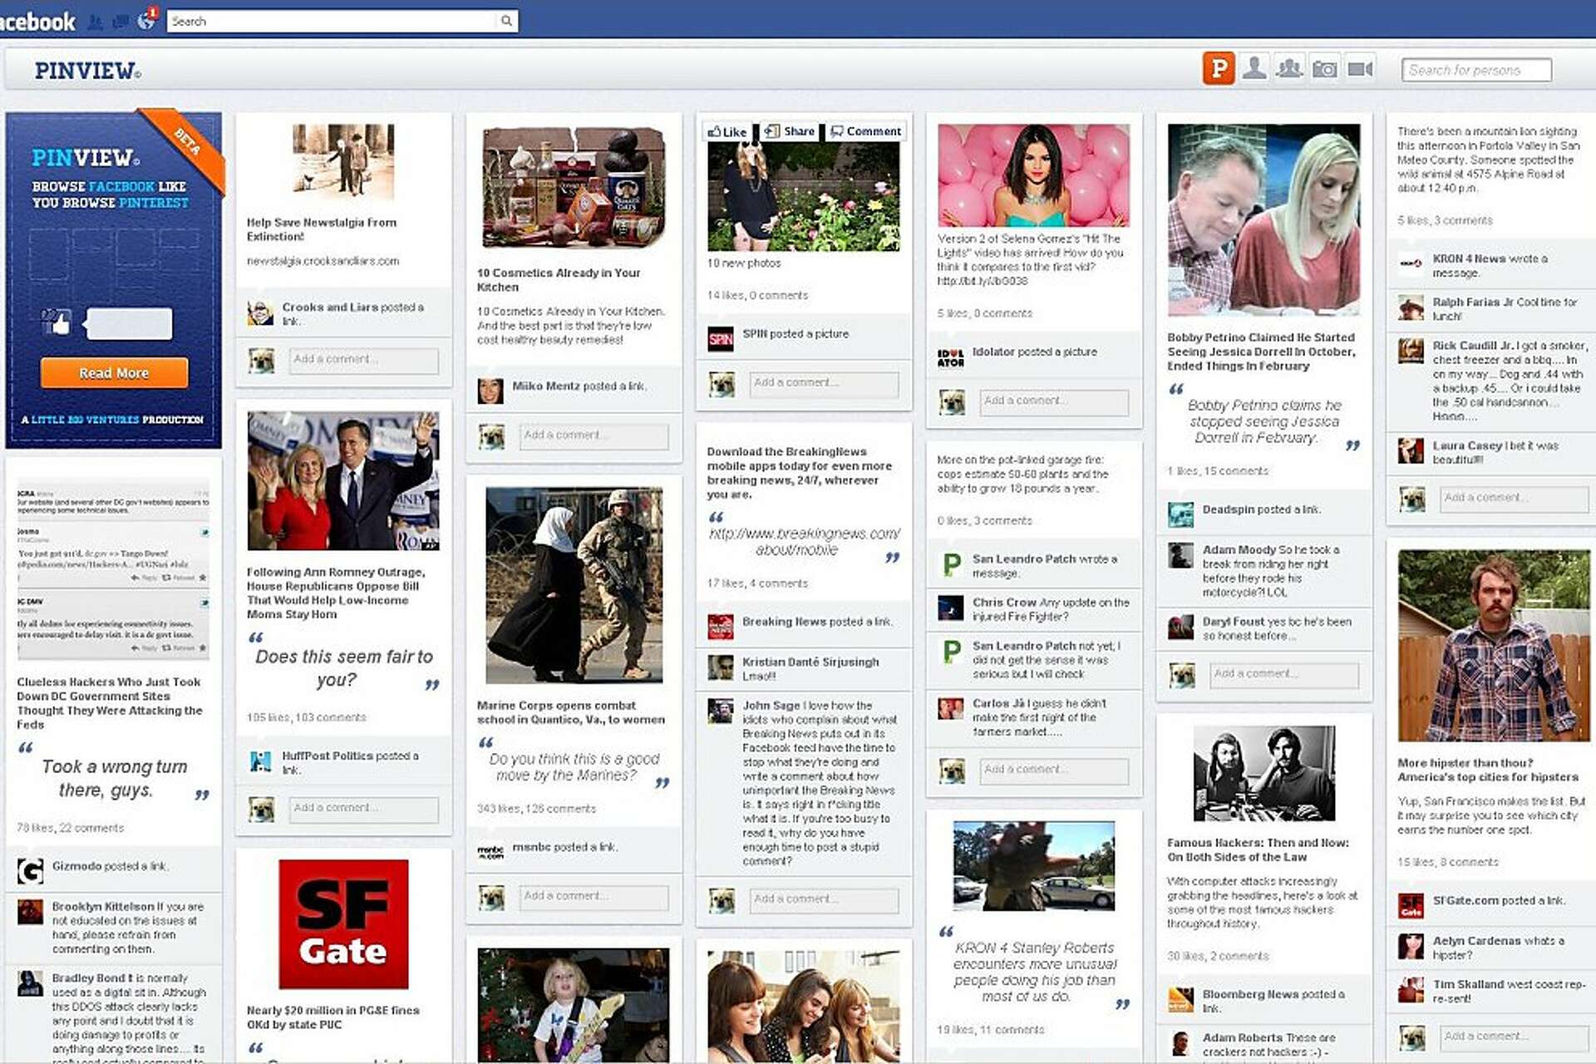Open the SF Gate red logo image
1596x1064 pixels.
tap(343, 924)
